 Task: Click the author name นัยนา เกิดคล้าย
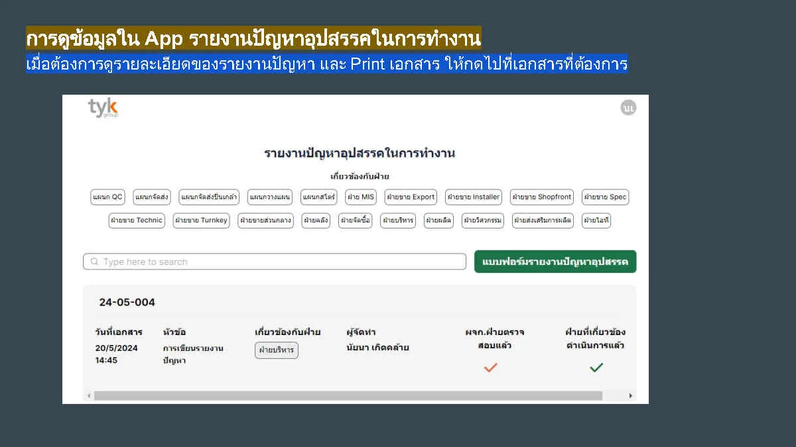377,348
